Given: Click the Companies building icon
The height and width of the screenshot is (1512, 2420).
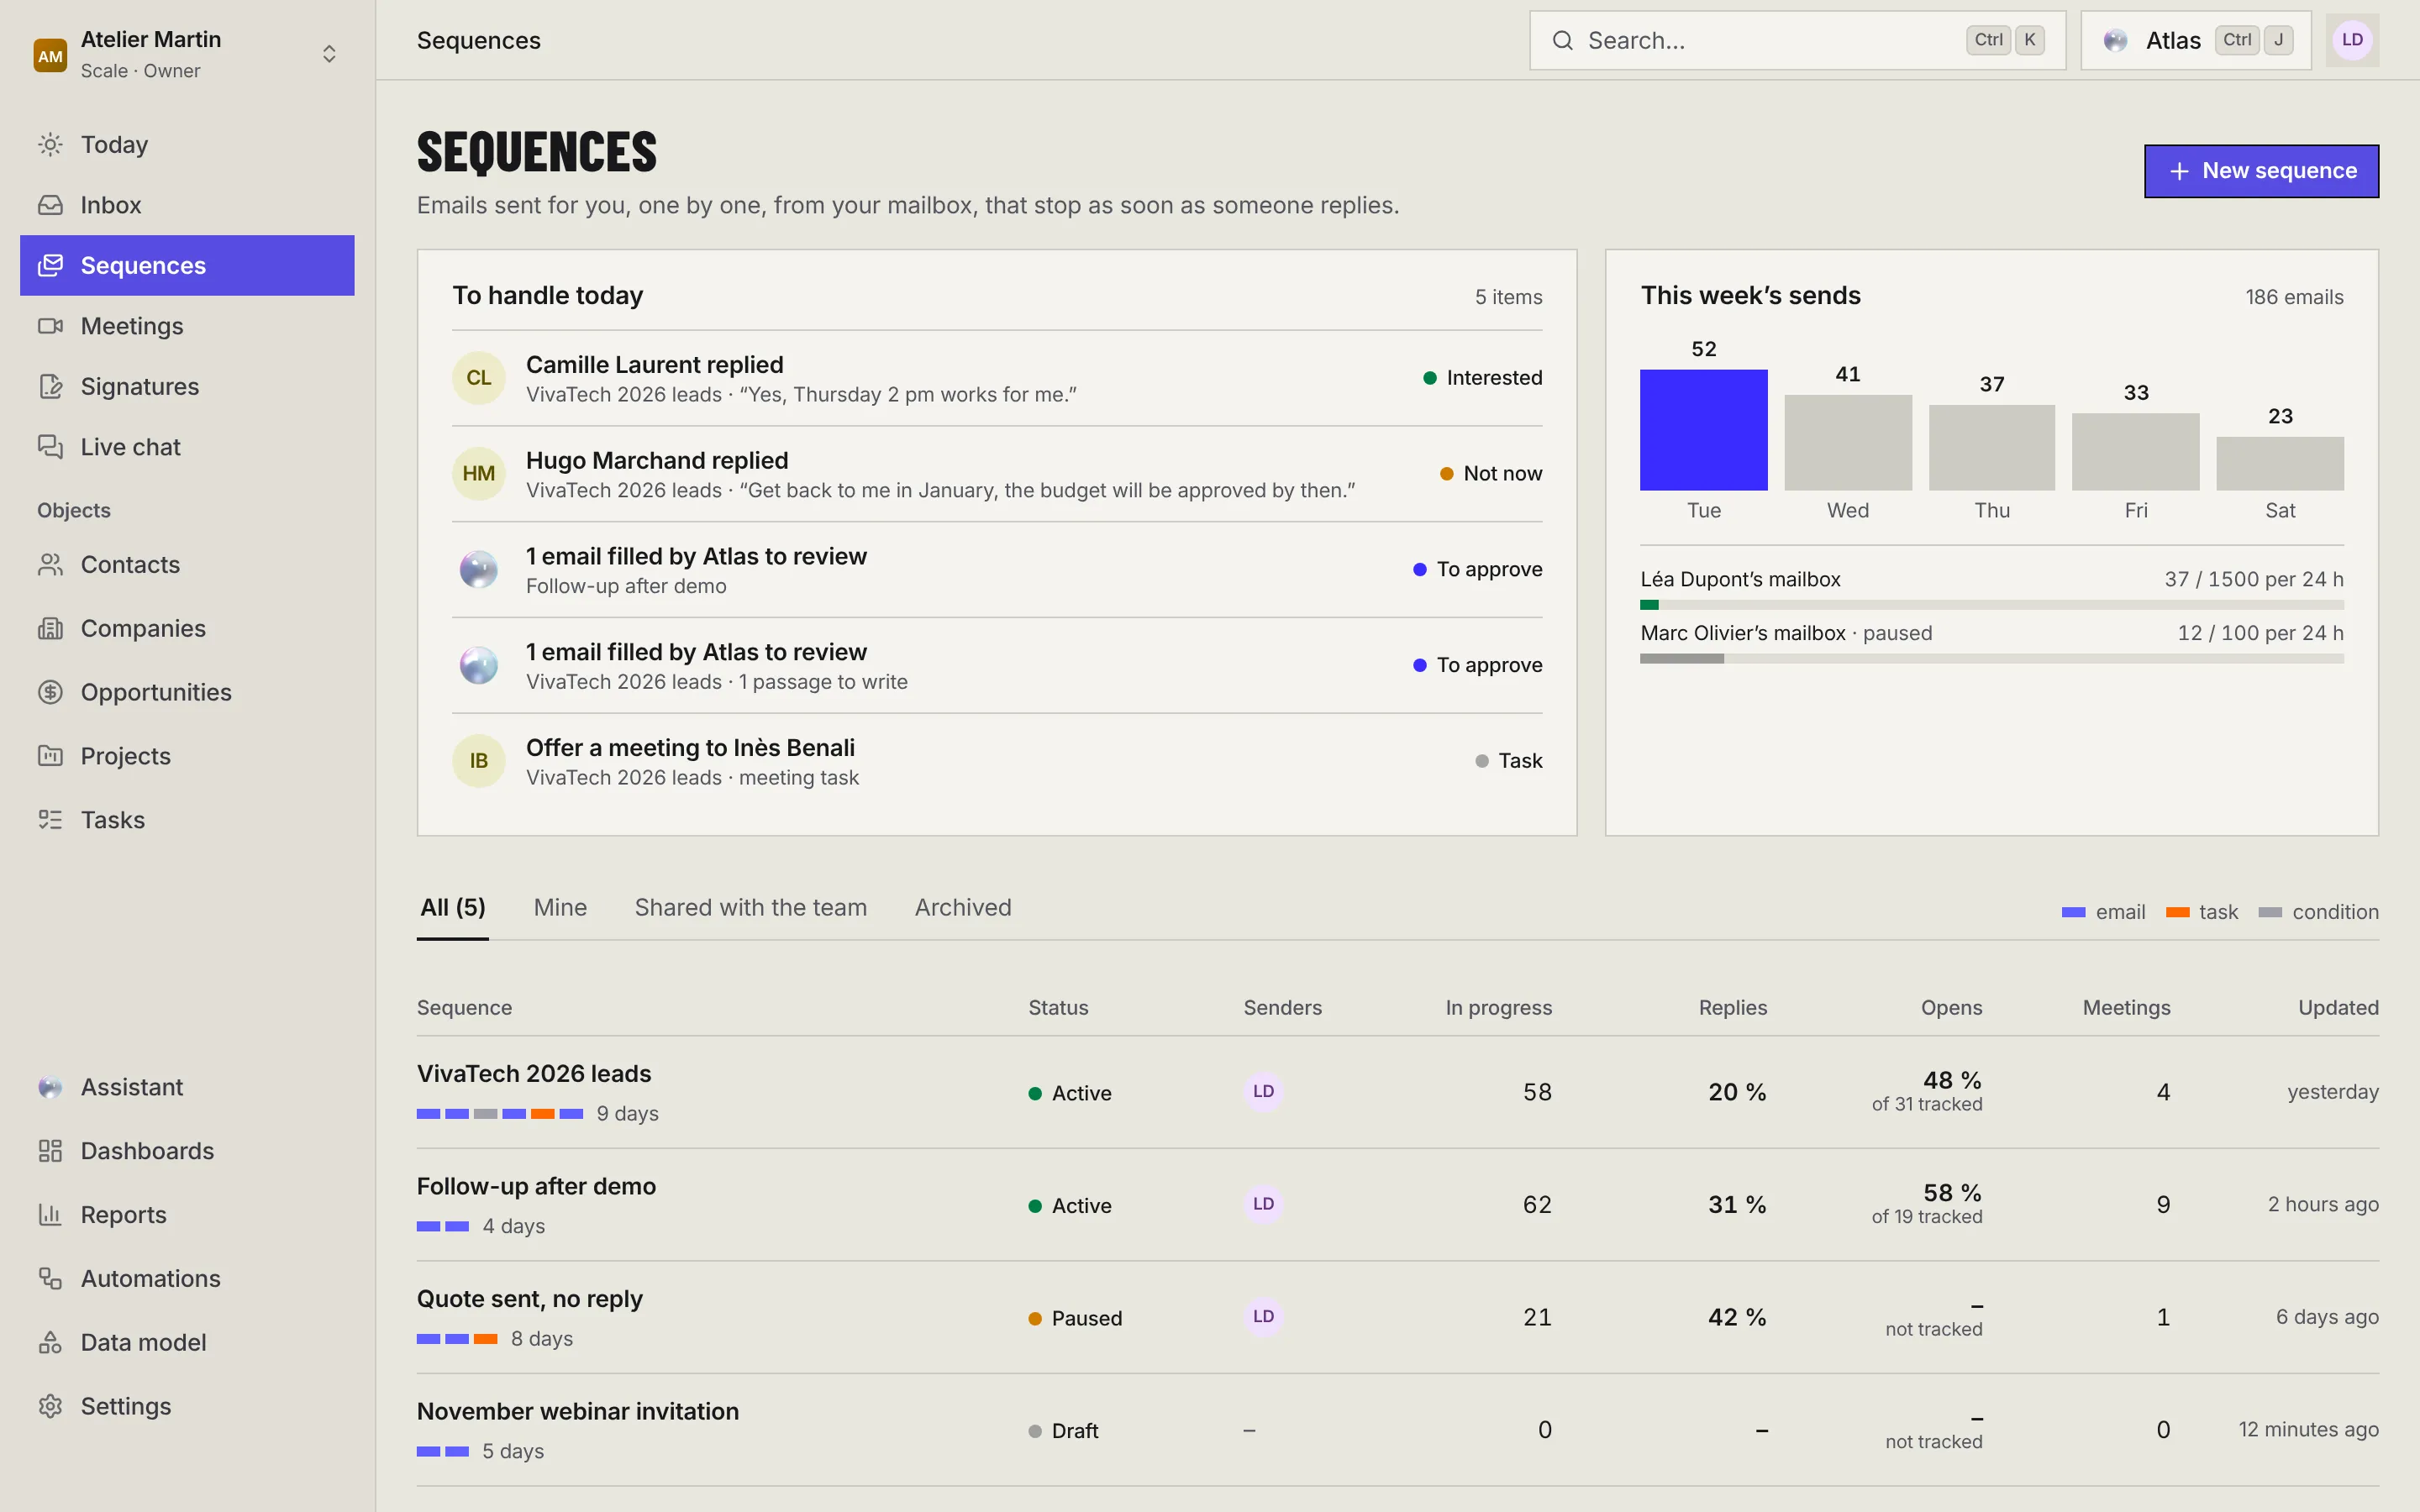Looking at the screenshot, I should click(x=50, y=629).
